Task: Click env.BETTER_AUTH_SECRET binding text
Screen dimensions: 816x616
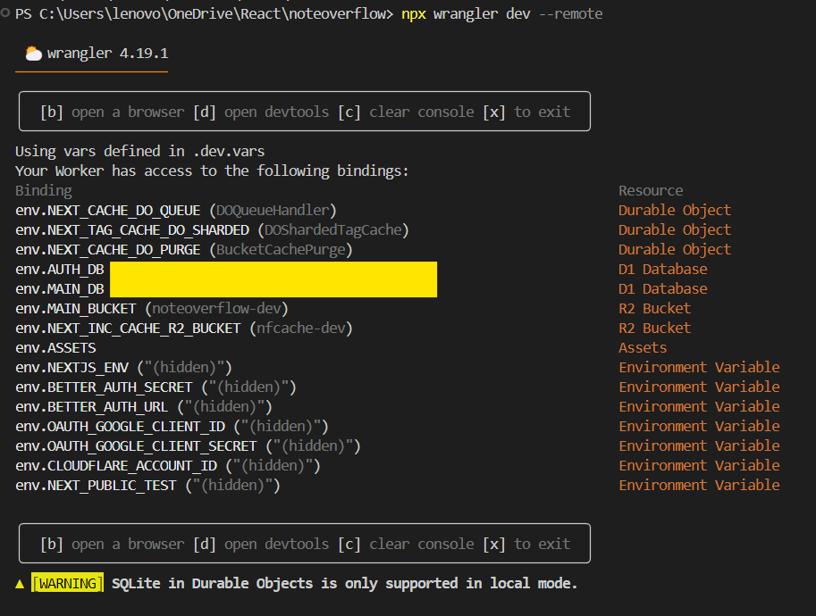Action: coord(104,387)
